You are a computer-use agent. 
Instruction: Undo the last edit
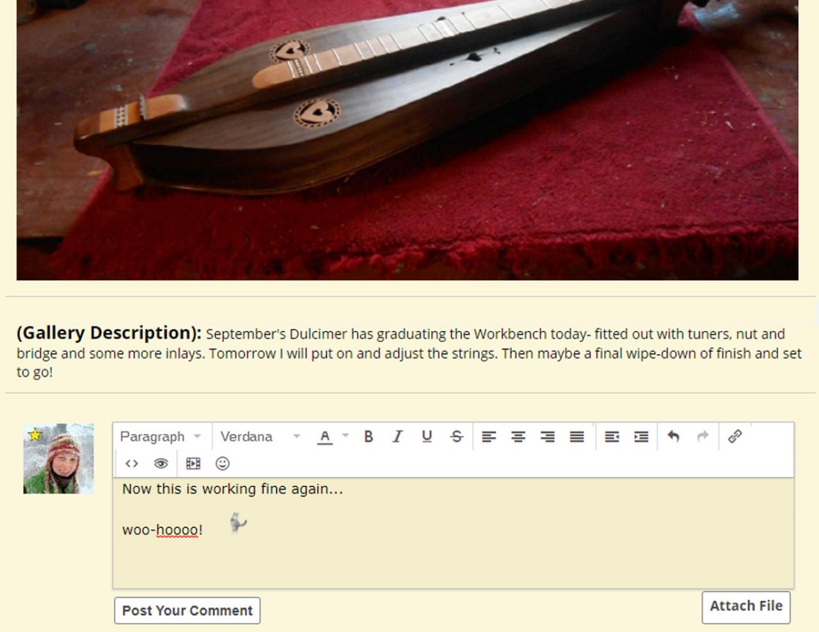pyautogui.click(x=673, y=436)
